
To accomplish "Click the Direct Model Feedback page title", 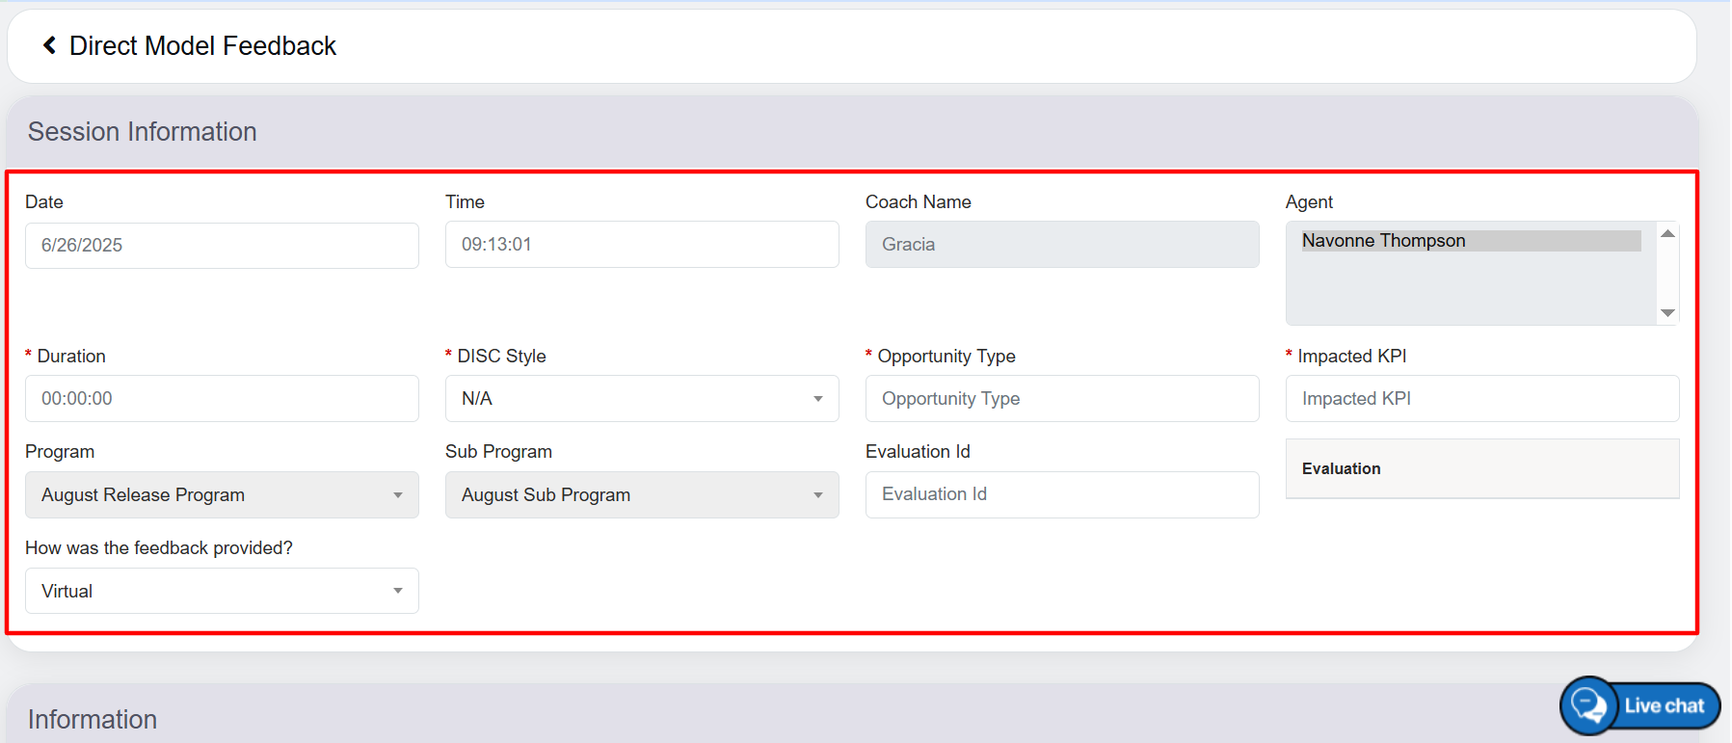I will [x=202, y=46].
